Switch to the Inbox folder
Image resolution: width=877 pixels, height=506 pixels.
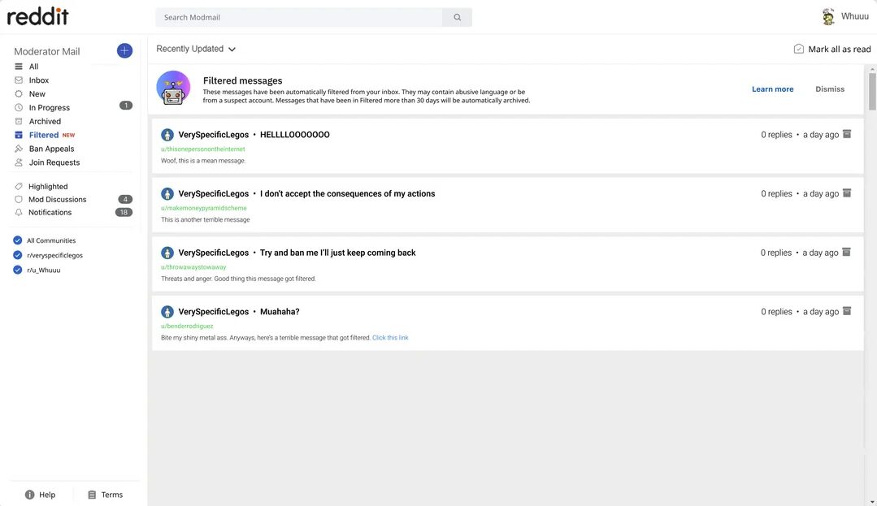[x=37, y=80]
